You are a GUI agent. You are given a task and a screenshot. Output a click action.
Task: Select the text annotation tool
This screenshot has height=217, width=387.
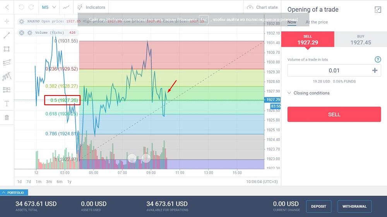7,104
